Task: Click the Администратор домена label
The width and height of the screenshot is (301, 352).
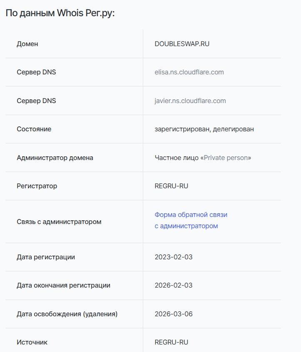Action: [55, 158]
